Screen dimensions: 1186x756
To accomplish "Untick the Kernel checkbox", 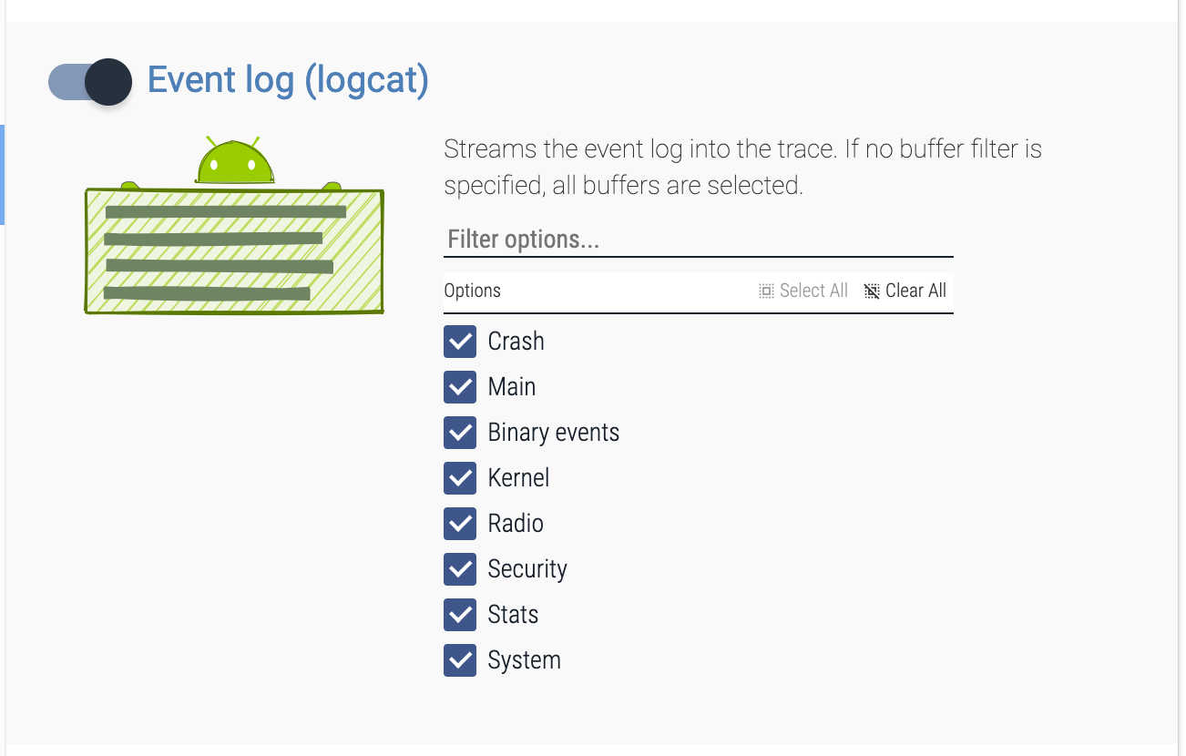I will 460,478.
